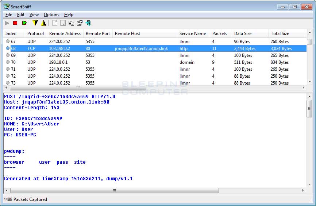Click the status circle icon of row 72
The height and width of the screenshot is (206, 316).
(8, 76)
